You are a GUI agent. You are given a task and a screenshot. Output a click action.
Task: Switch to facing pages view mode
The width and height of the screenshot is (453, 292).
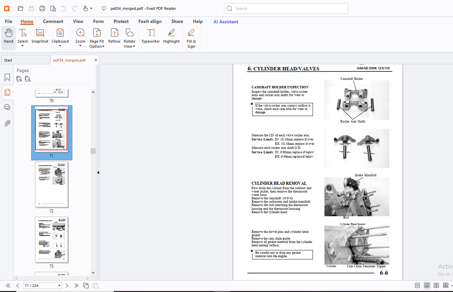[436, 286]
